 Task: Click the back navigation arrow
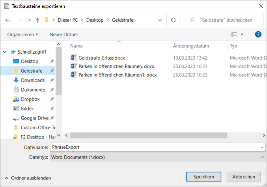[x=8, y=20]
